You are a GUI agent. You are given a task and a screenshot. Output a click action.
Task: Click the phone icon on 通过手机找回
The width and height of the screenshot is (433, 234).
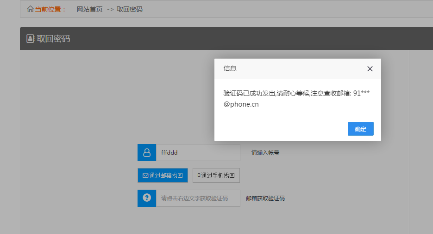click(199, 175)
